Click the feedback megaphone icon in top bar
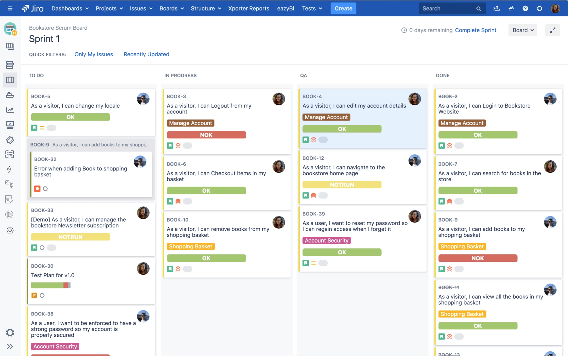This screenshot has width=568, height=356. [511, 8]
